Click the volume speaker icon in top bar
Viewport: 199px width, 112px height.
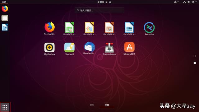(189, 2)
